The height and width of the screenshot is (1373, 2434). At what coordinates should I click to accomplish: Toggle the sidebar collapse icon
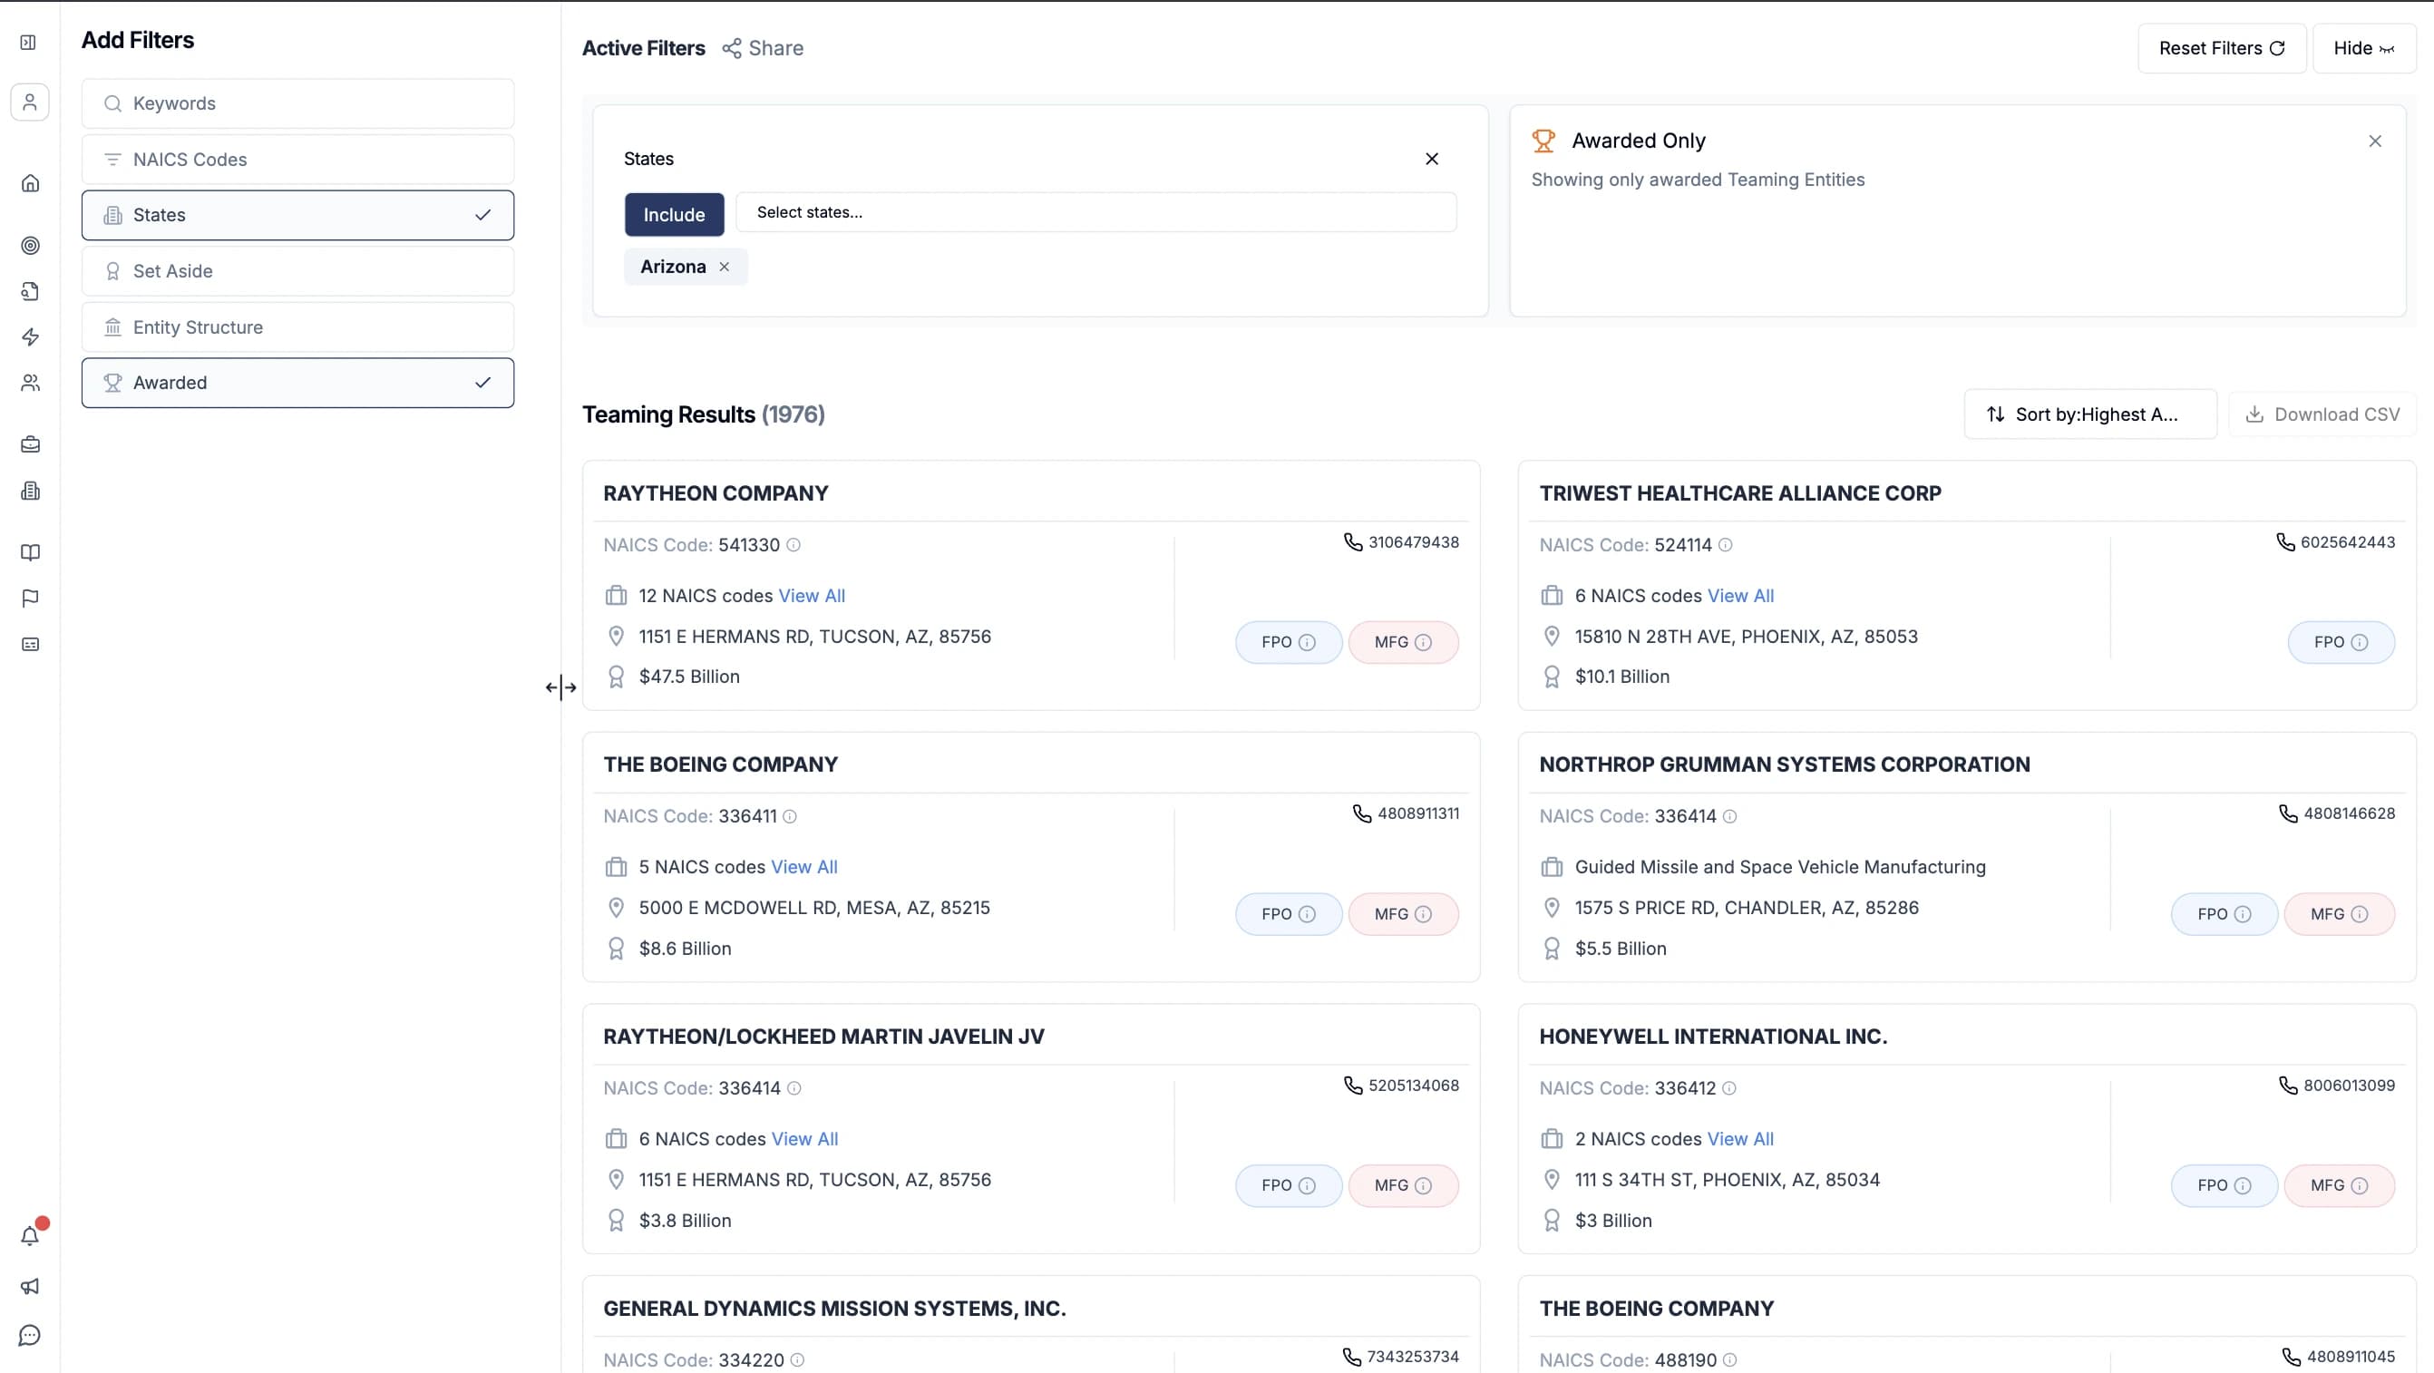coord(28,43)
